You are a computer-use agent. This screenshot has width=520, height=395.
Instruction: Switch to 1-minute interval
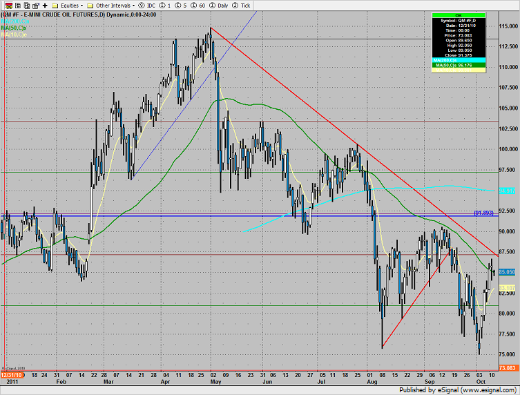click(165, 6)
